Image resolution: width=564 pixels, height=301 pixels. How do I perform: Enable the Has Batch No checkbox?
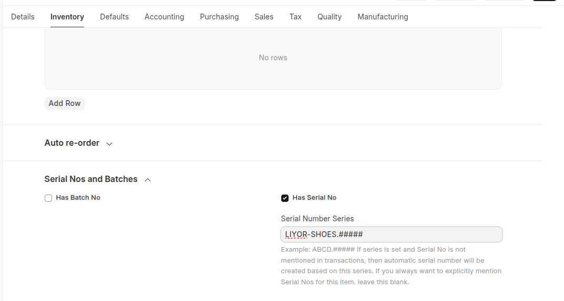pos(48,198)
